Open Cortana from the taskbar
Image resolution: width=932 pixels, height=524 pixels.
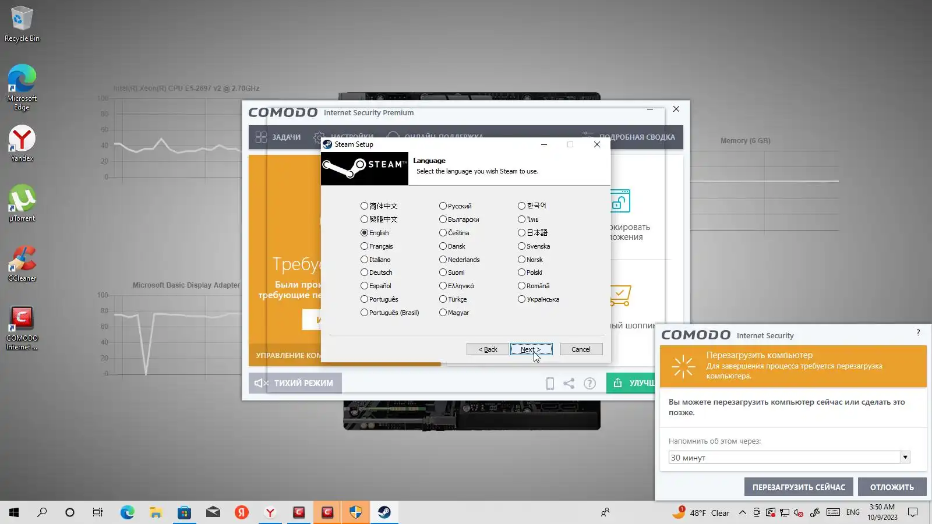tap(70, 512)
